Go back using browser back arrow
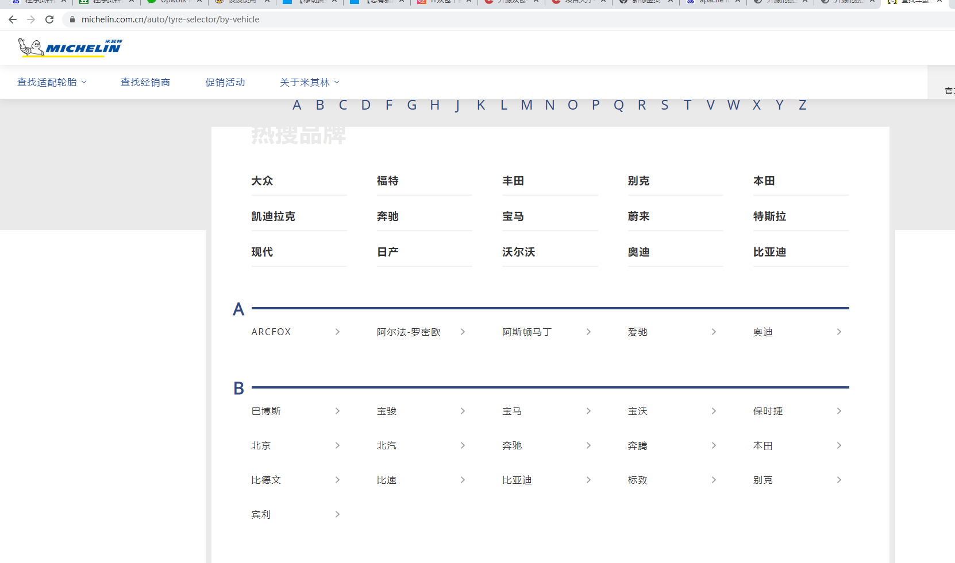The width and height of the screenshot is (955, 563). click(x=13, y=20)
